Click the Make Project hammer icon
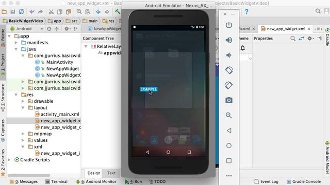The width and height of the screenshot is (330, 185). click(118, 11)
